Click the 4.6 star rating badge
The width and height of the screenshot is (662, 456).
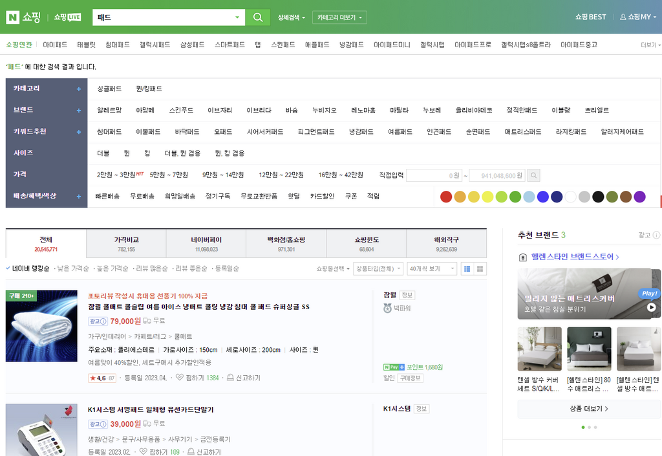click(101, 378)
